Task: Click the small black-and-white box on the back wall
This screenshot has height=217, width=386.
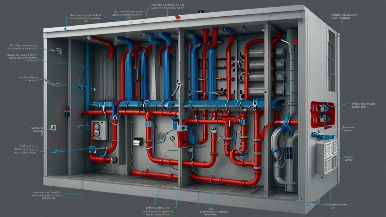Action: (138, 141)
